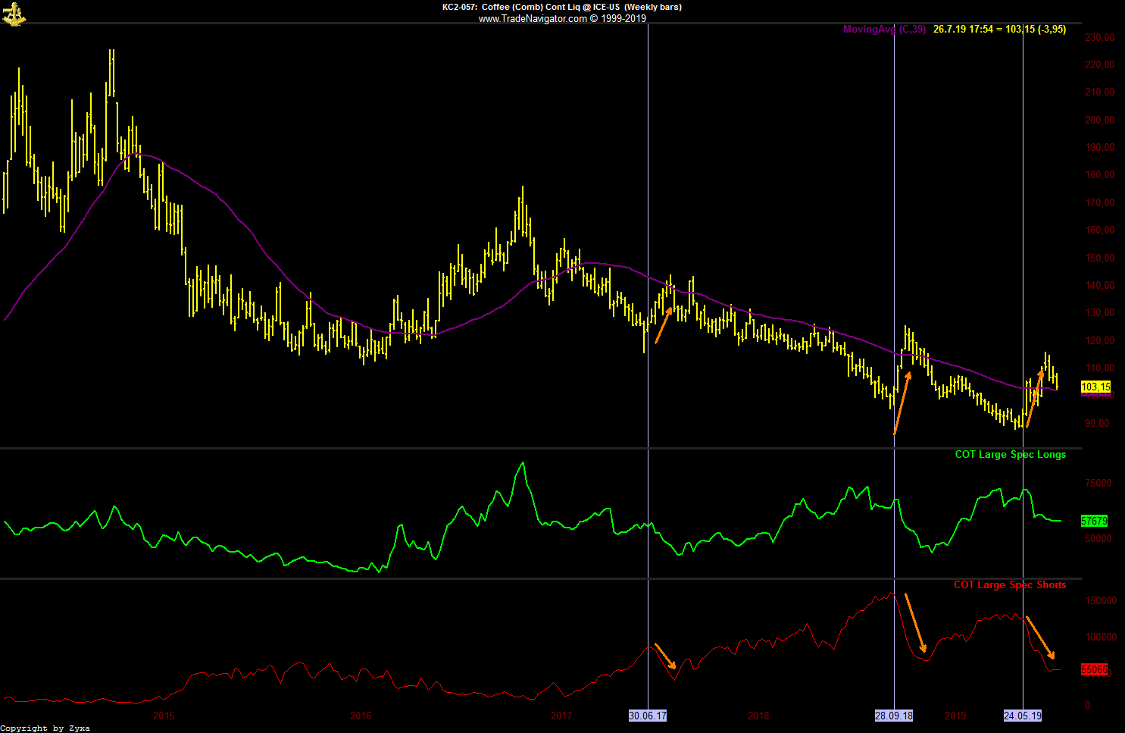The height and width of the screenshot is (733, 1125).
Task: Click the 230,00 price axis label
Action: 1099,37
